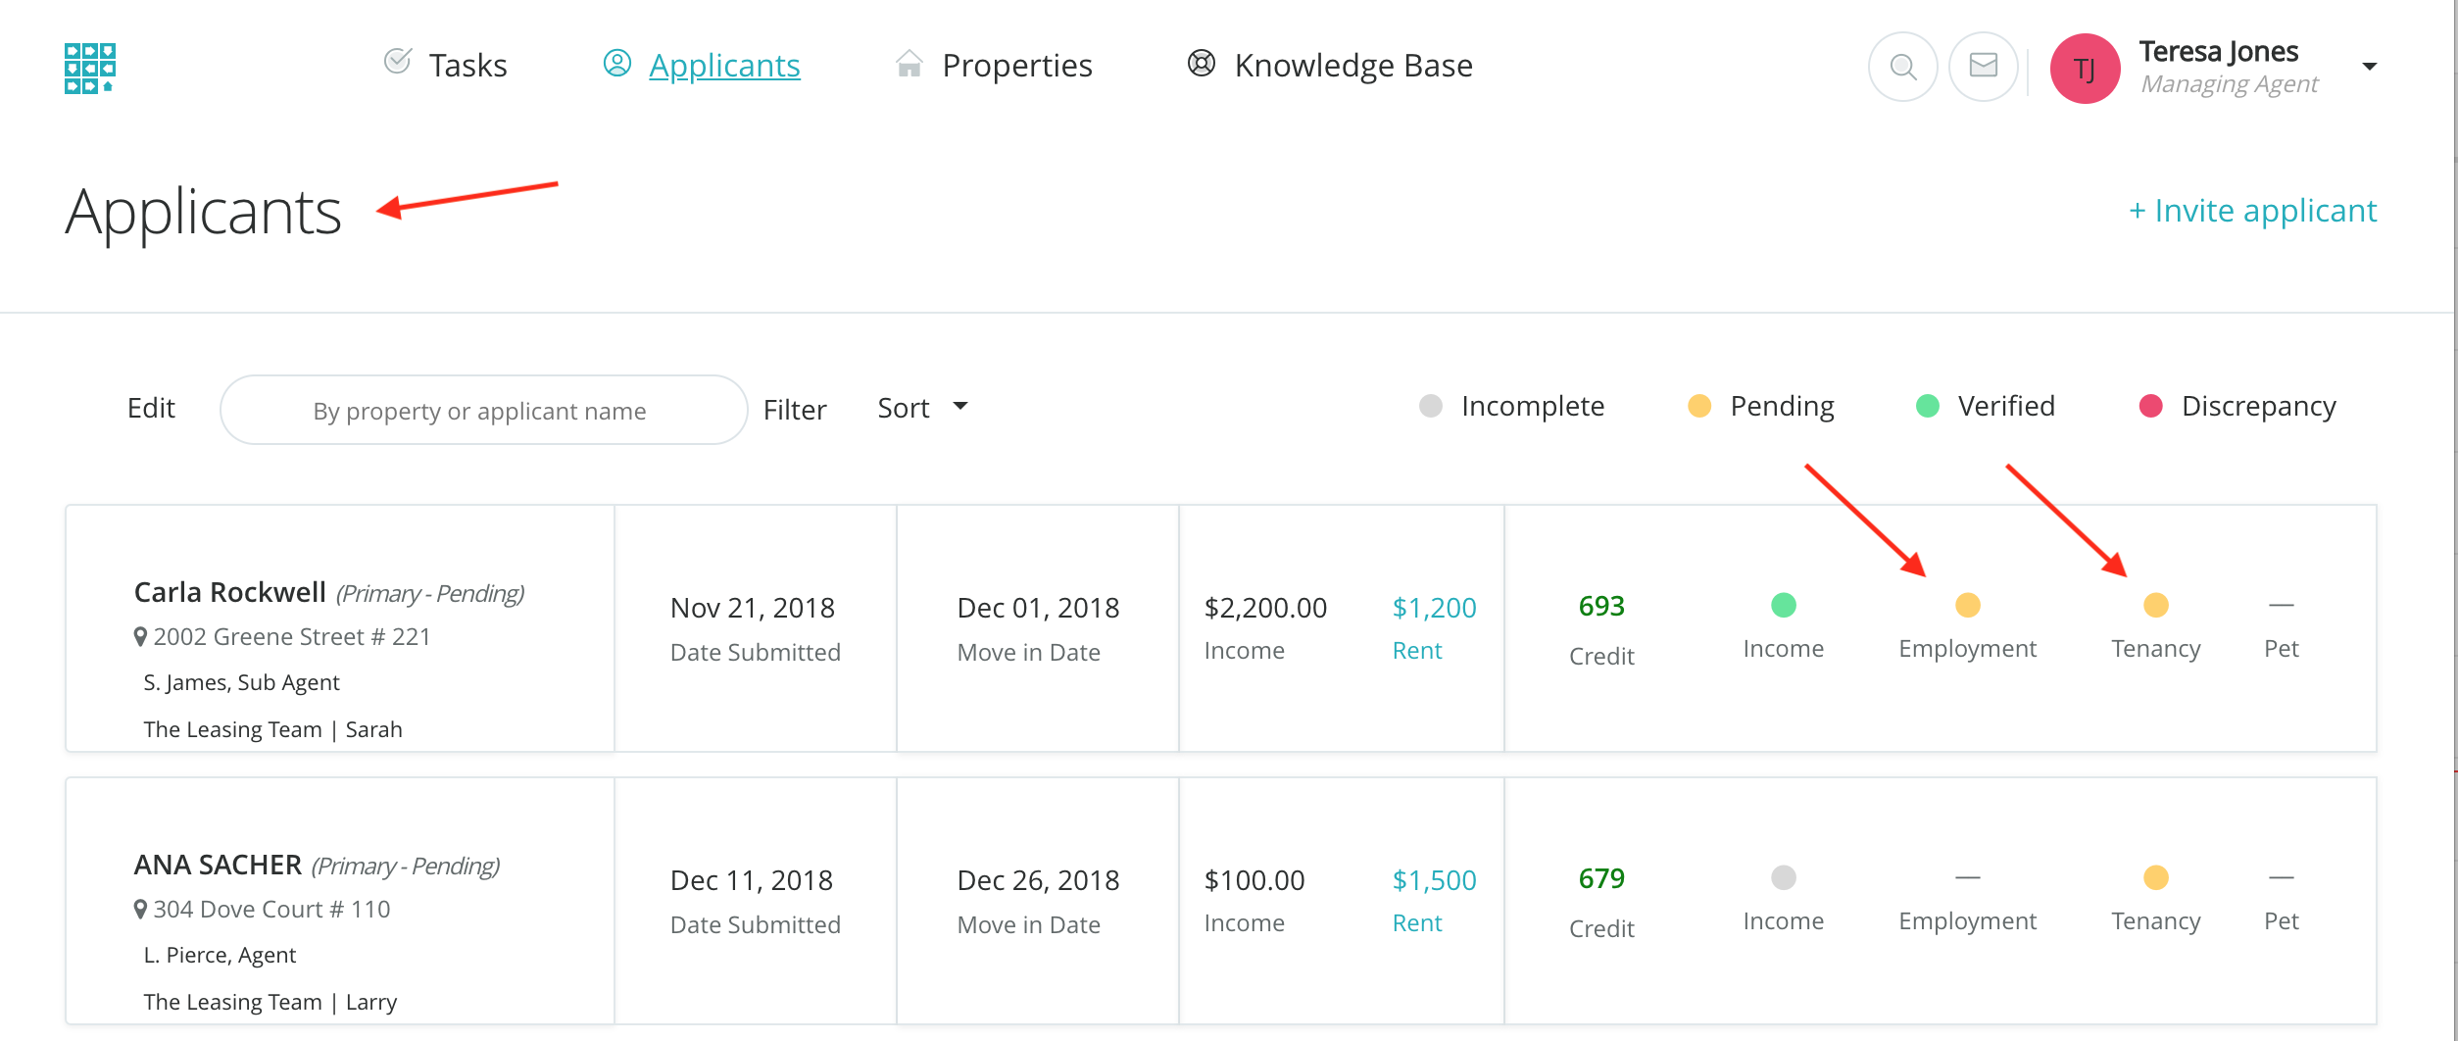The height and width of the screenshot is (1041, 2458).
Task: Click Carla Rockwell's Employment pending status dot
Action: pos(1967,605)
